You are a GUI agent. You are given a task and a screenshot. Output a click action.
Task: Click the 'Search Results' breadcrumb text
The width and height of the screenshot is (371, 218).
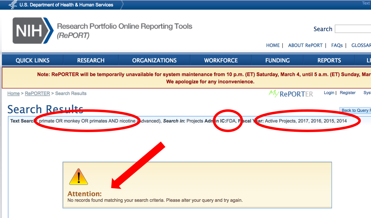click(x=71, y=93)
